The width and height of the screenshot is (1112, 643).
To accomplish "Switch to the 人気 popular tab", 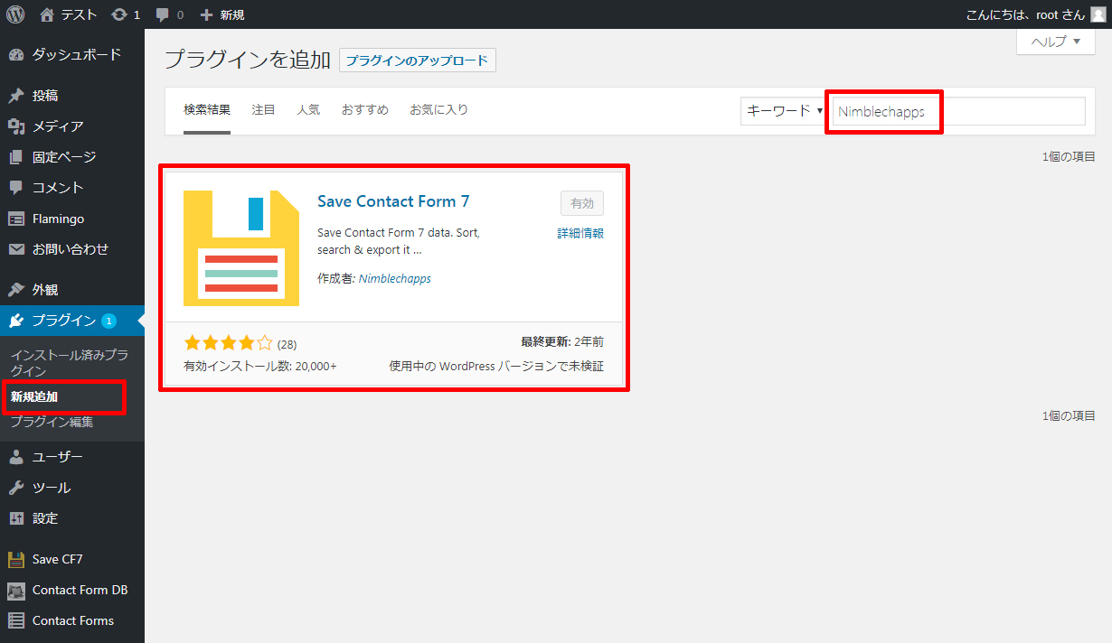I will tap(308, 110).
